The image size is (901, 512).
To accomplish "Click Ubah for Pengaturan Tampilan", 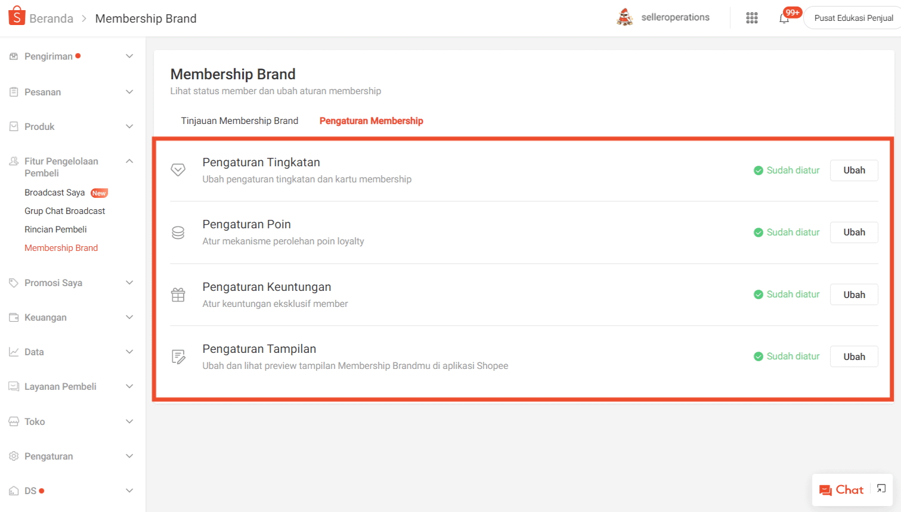I will pyautogui.click(x=854, y=356).
